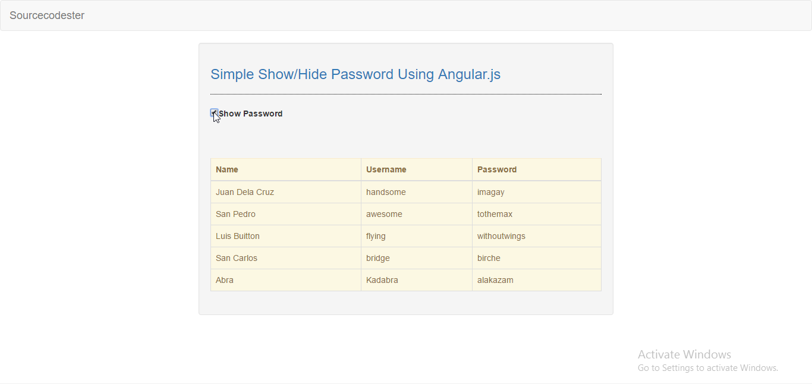Viewport: 812px width, 384px height.
Task: Open the Sourcecodester navbar brand link
Action: tap(47, 15)
